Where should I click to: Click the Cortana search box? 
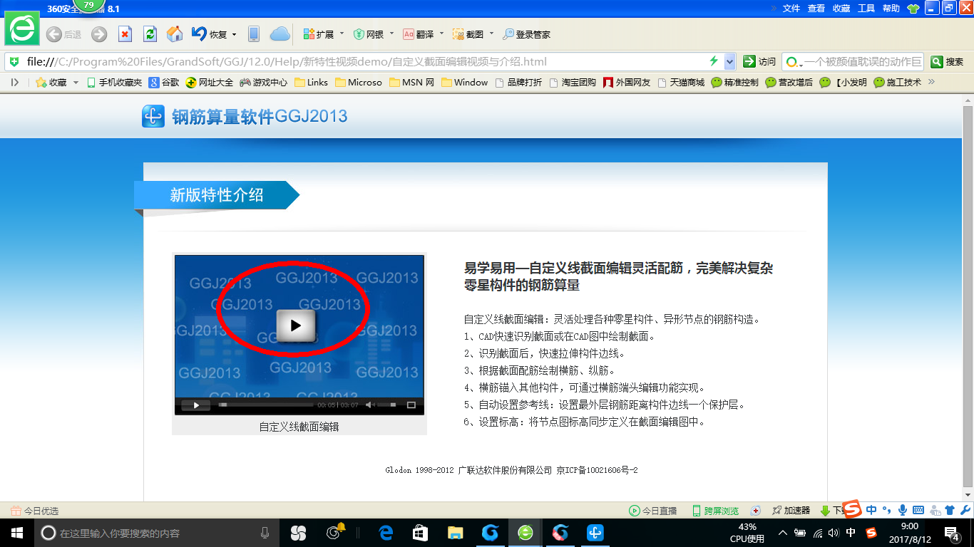156,533
